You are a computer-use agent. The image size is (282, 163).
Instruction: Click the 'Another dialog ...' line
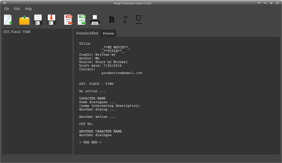(x=97, y=109)
